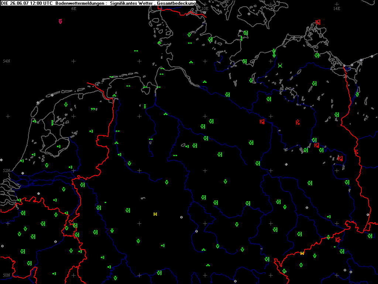Select the 10E longitude label
The height and width of the screenshot is (284, 378).
pyautogui.click(x=205, y=9)
